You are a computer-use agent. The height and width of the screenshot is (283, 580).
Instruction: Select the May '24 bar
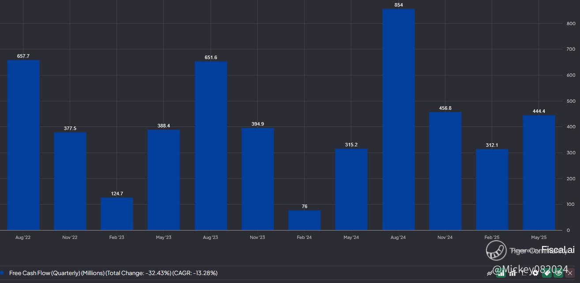pyautogui.click(x=351, y=190)
